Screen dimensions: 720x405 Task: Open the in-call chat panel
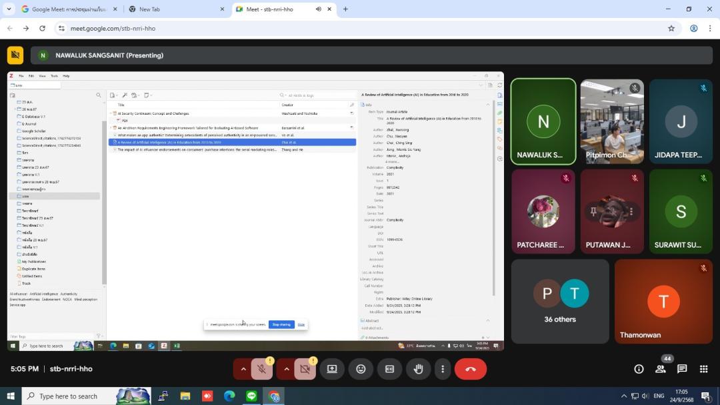point(682,369)
